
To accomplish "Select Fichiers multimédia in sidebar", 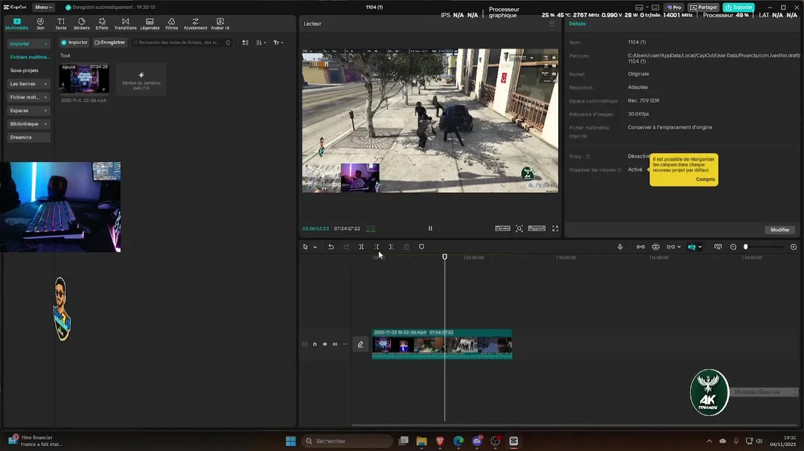I will point(29,57).
